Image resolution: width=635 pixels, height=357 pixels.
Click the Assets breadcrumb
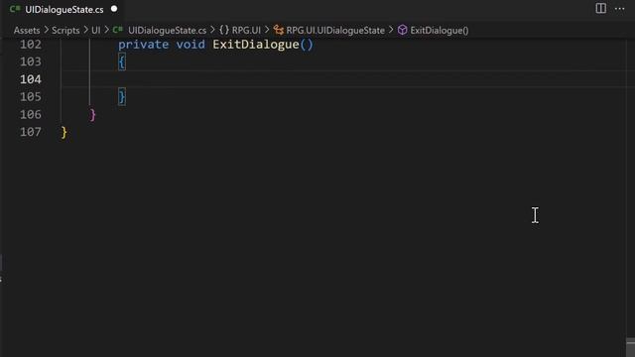[x=27, y=31]
